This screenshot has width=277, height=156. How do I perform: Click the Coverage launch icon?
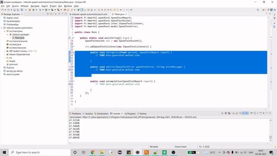pyautogui.click(x=52, y=10)
